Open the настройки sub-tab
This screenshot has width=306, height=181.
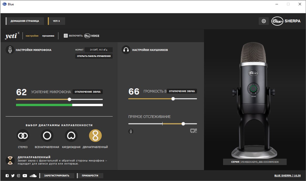[x=32, y=36]
